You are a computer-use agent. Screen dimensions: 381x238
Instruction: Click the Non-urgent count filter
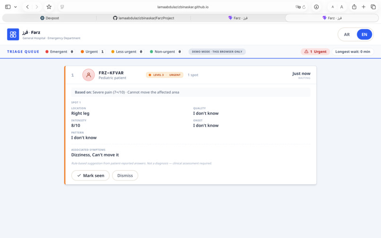166,51
